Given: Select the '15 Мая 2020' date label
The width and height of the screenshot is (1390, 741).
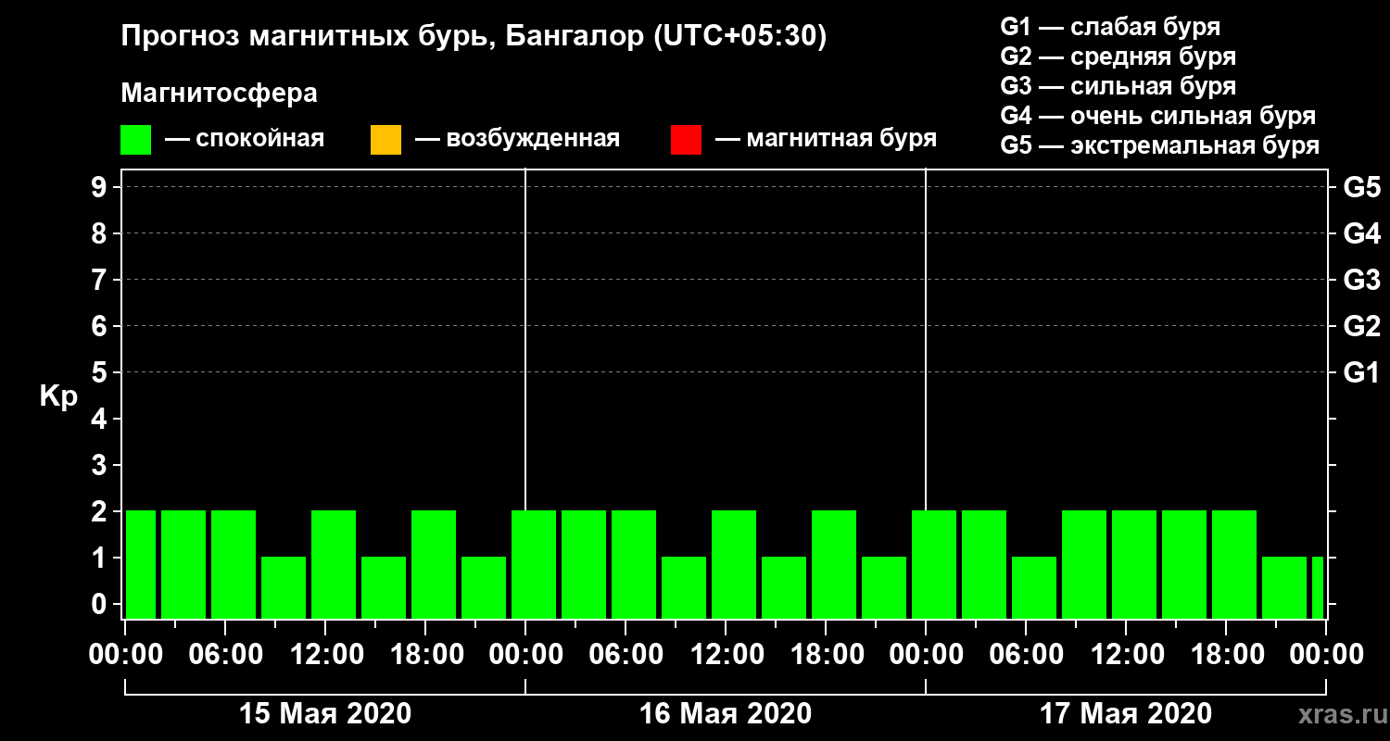Looking at the screenshot, I should coord(325,713).
